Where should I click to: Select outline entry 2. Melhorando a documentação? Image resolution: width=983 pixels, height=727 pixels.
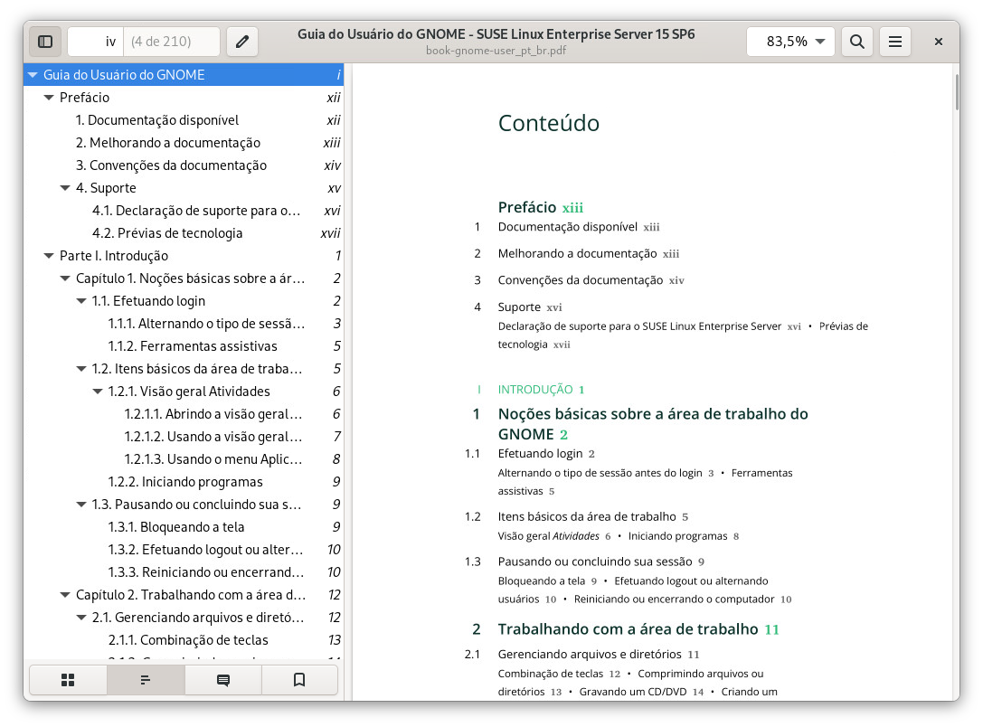click(x=184, y=143)
